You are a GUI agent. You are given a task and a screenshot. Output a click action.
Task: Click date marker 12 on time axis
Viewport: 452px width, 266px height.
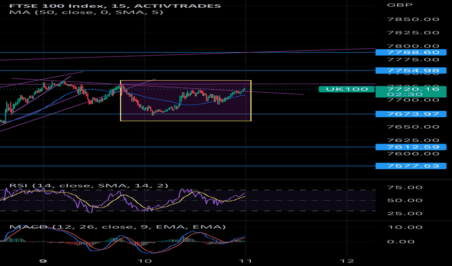tap(347, 261)
